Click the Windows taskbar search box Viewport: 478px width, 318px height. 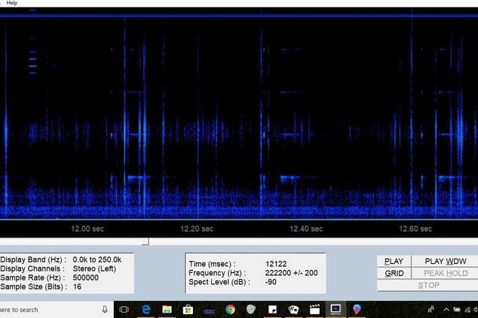(x=55, y=310)
